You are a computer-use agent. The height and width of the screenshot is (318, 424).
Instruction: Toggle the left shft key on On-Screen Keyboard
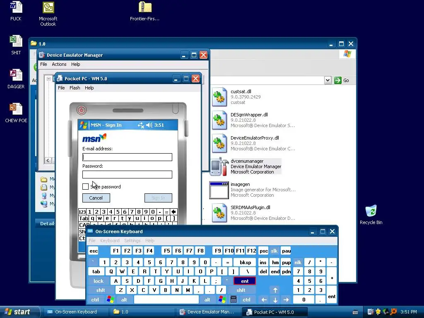(100, 290)
